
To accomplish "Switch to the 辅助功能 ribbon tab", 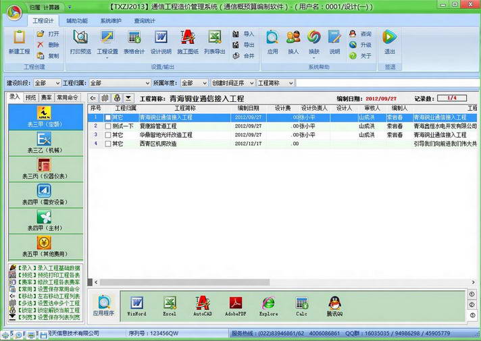I will pyautogui.click(x=77, y=21).
